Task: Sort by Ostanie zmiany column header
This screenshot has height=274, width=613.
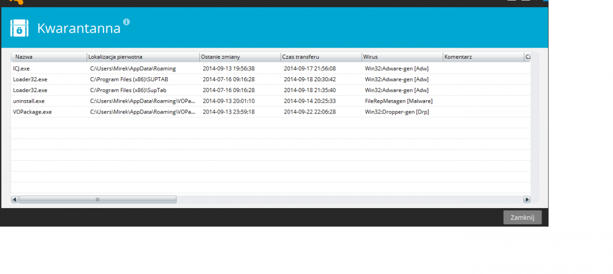Action: click(240, 57)
